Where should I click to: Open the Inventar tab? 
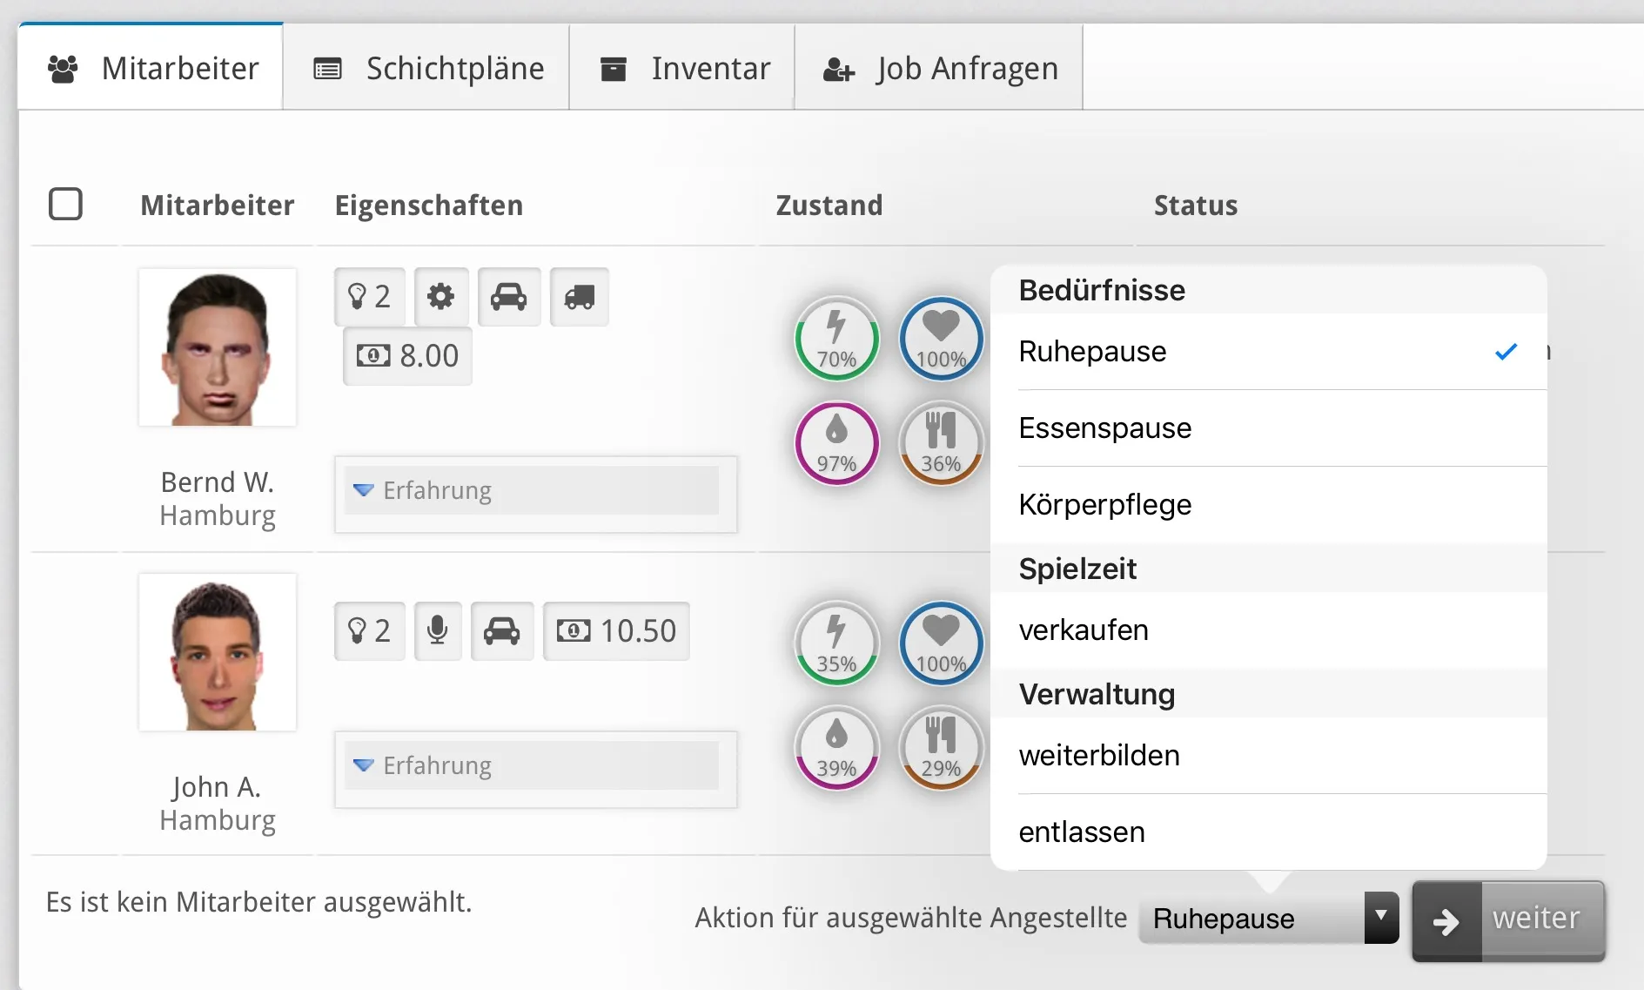pyautogui.click(x=683, y=68)
